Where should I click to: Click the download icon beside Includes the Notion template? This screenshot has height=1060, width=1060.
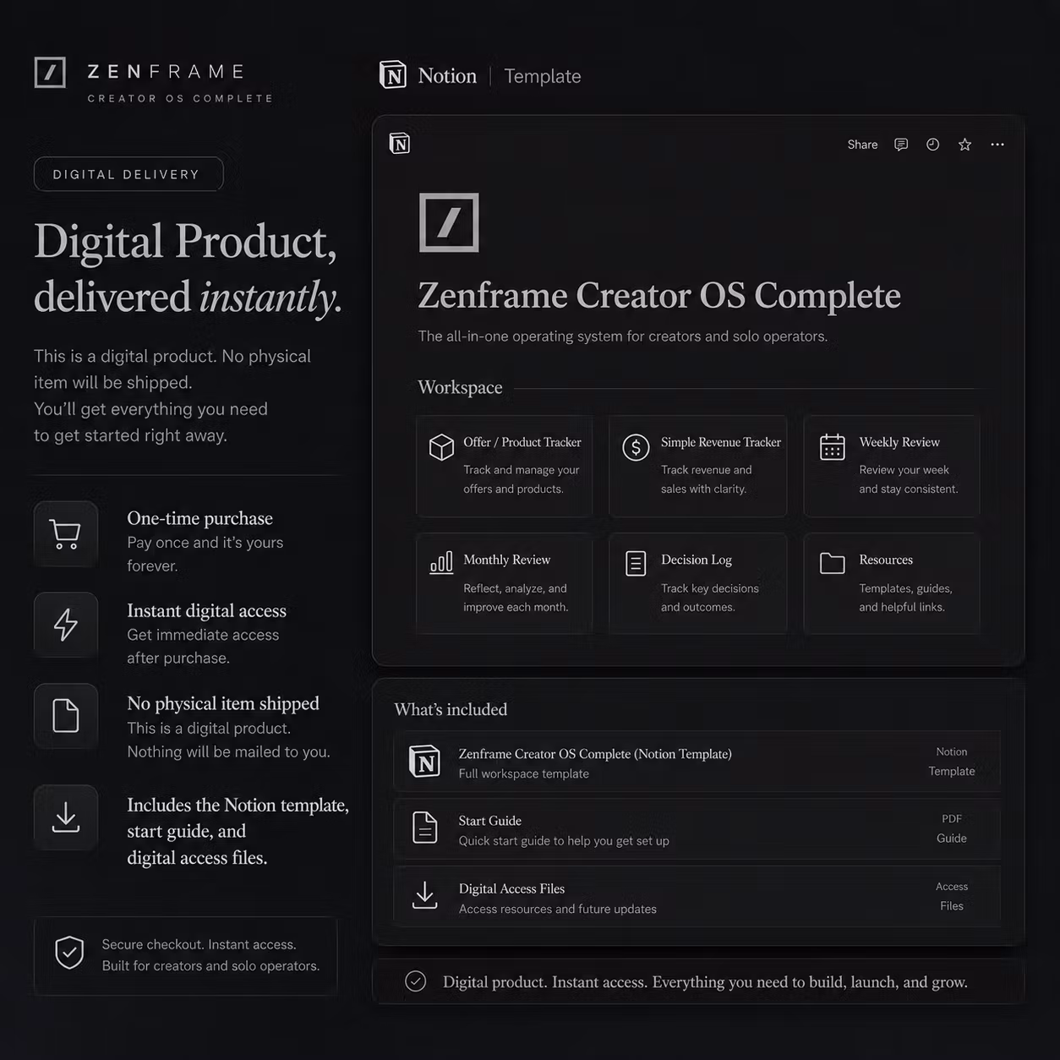pyautogui.click(x=66, y=817)
